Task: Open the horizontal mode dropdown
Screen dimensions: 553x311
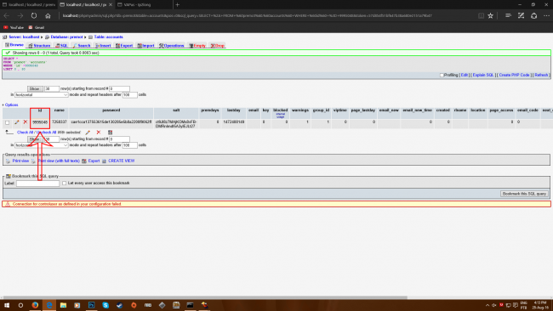Action: [42, 94]
